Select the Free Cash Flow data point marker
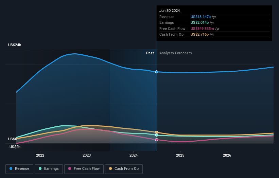Image resolution: width=279 pixels, height=178 pixels. [157, 140]
